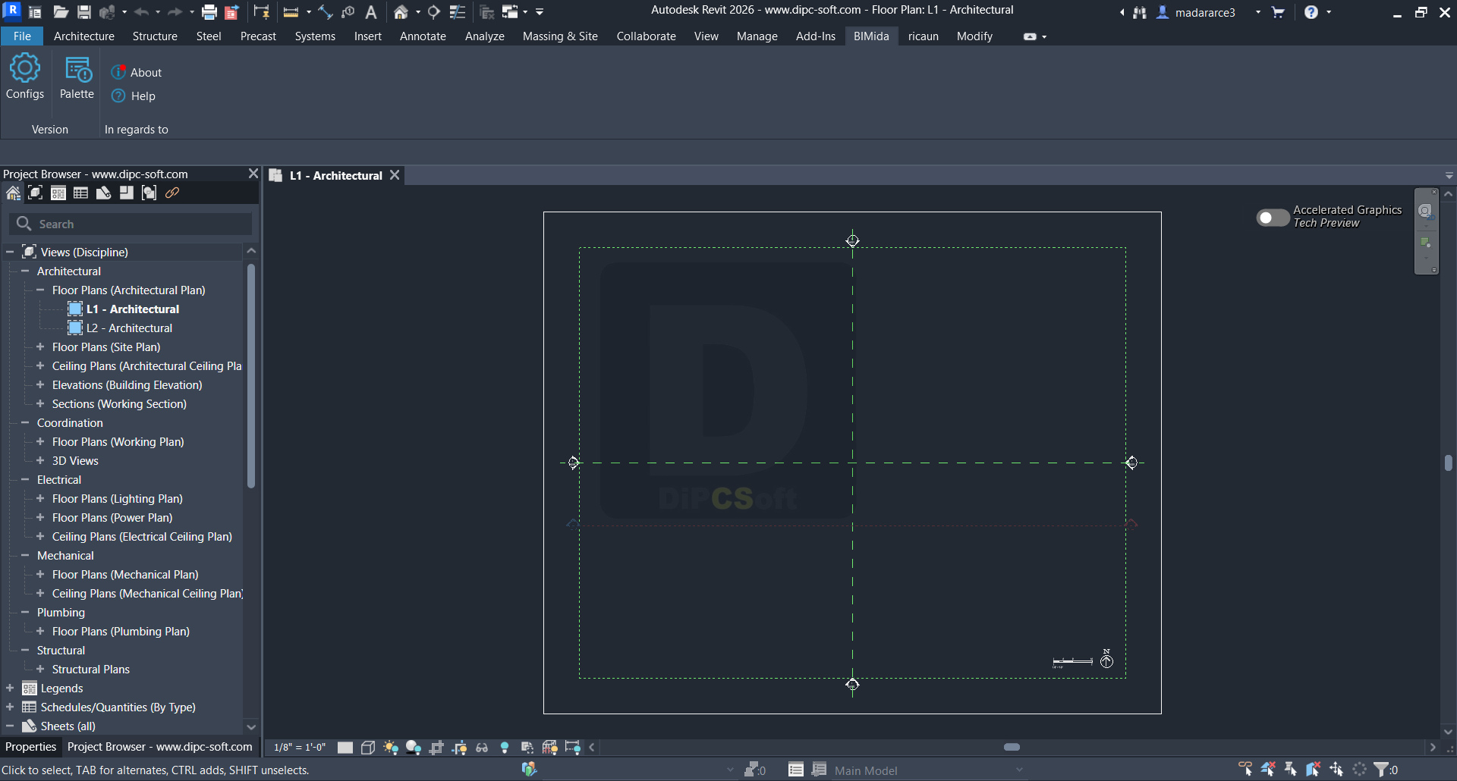The image size is (1457, 781).
Task: Open the Manage ribbon tab
Action: coord(757,36)
